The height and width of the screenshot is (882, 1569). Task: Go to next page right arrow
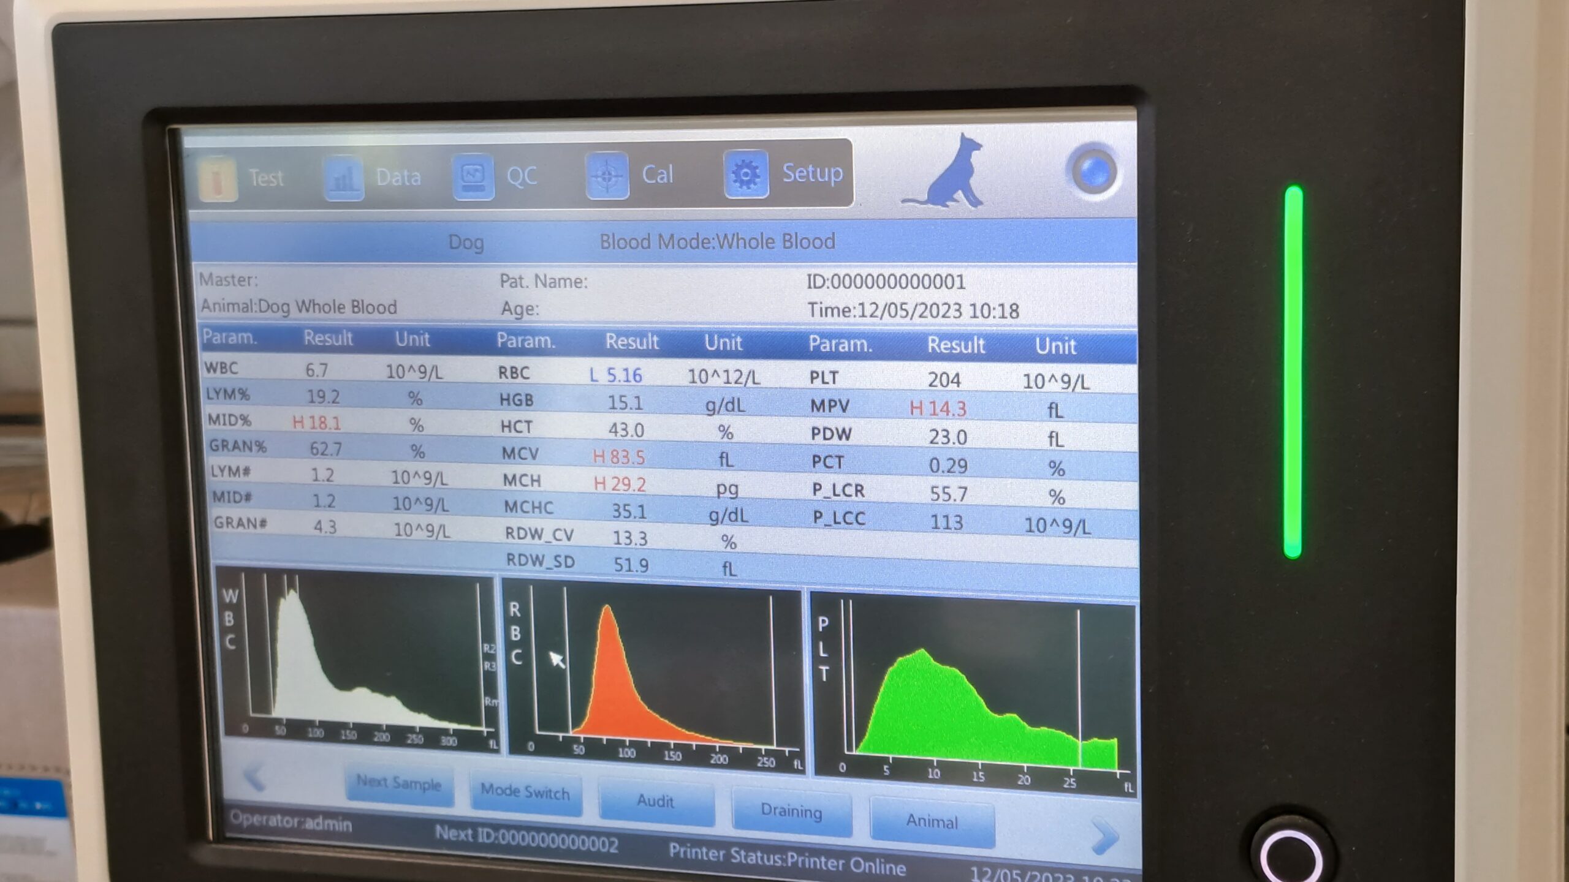[1104, 835]
